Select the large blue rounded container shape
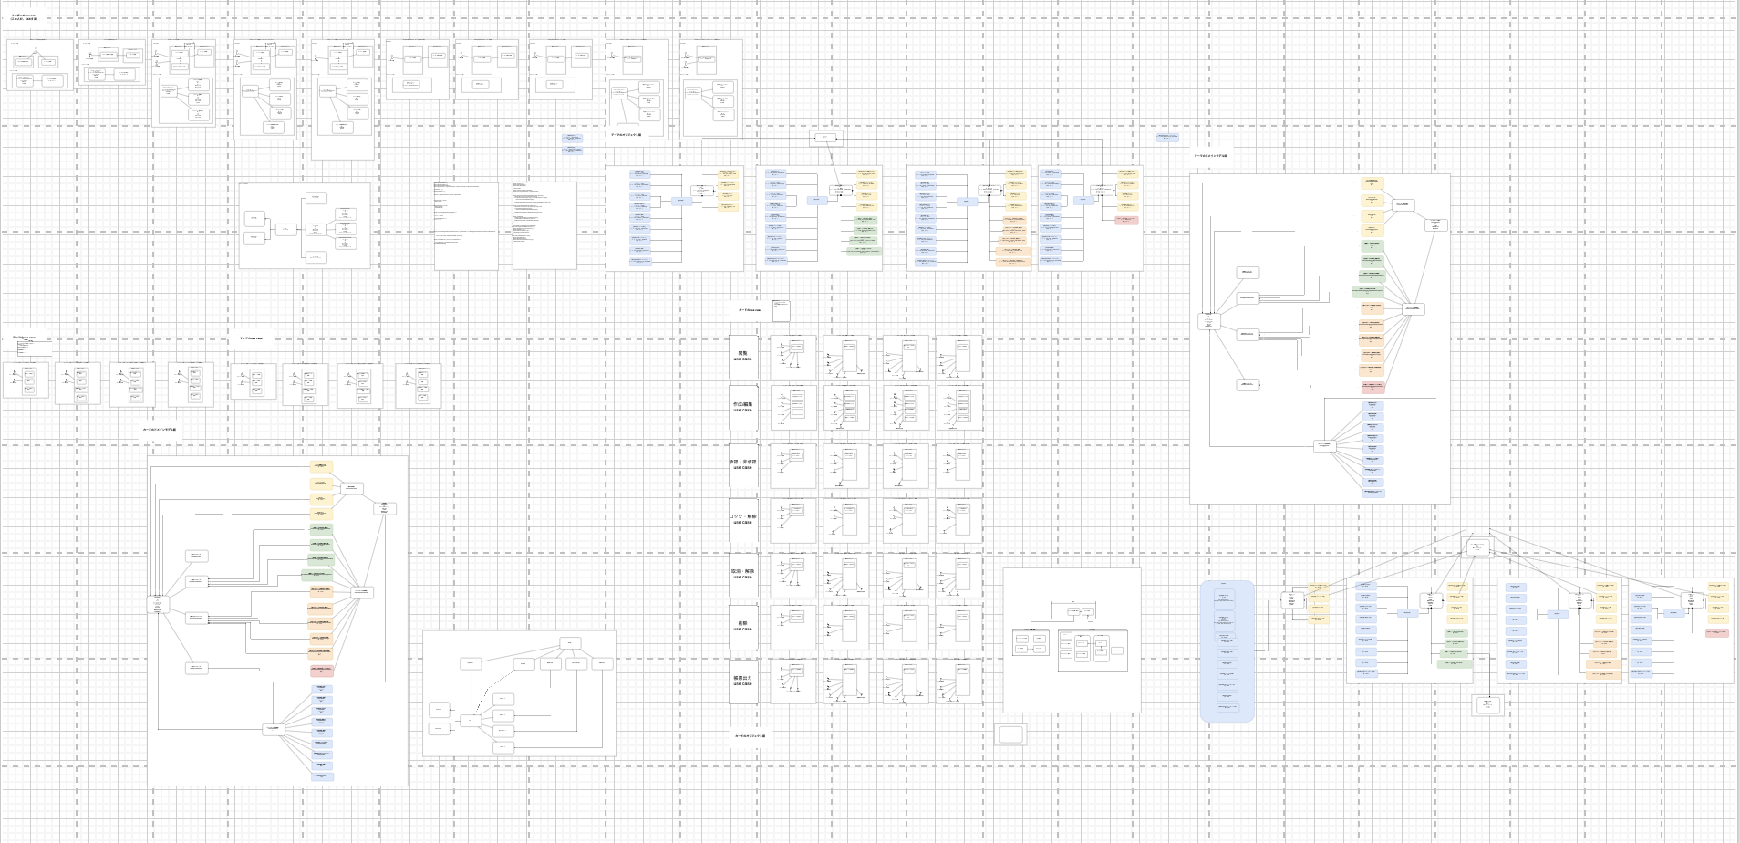Image resolution: width=1740 pixels, height=843 pixels. [1227, 651]
